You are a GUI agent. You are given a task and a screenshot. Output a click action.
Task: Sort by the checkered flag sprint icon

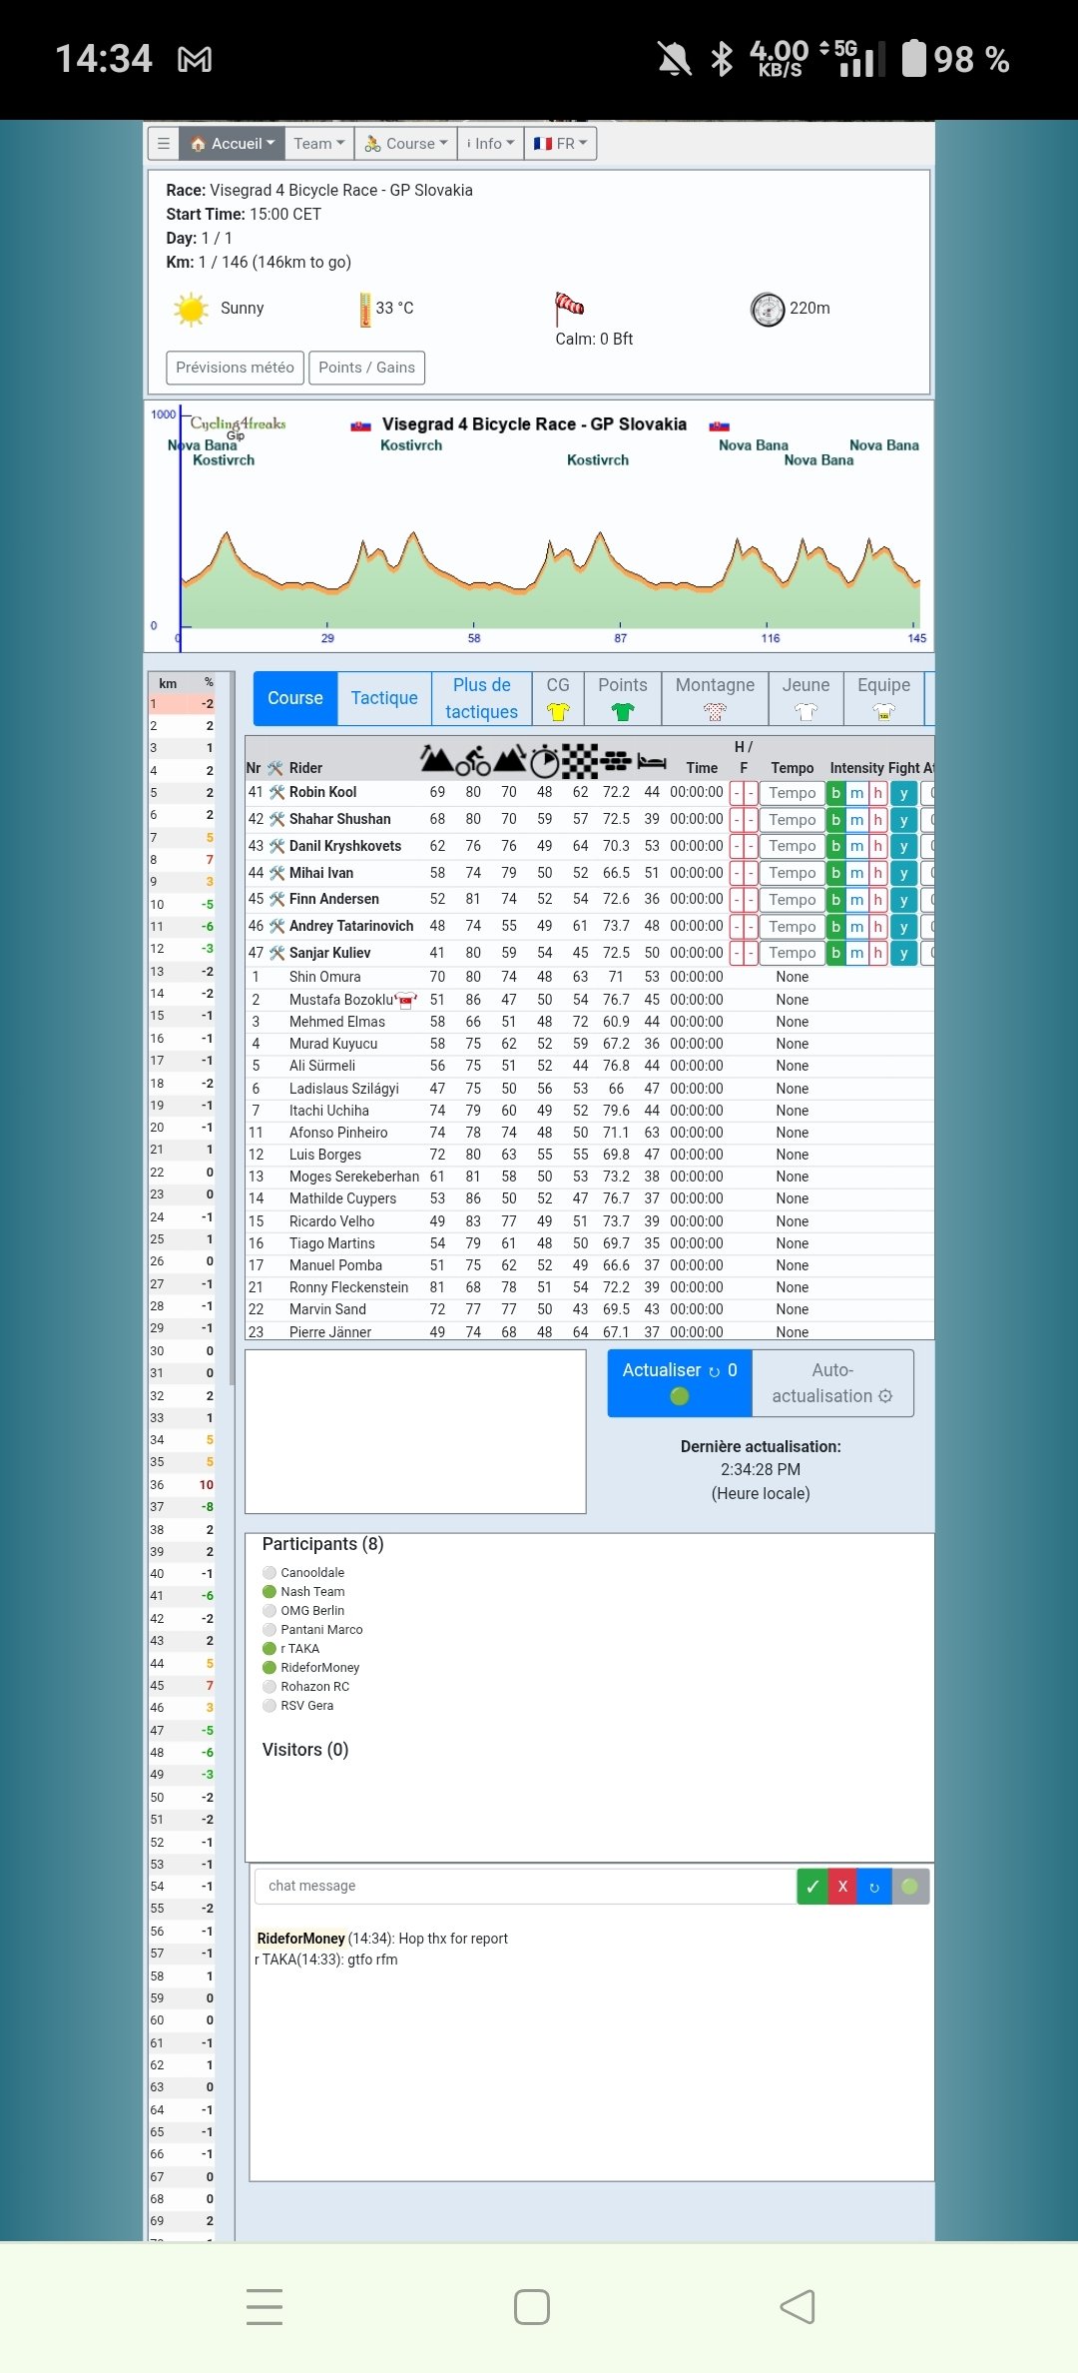[580, 761]
